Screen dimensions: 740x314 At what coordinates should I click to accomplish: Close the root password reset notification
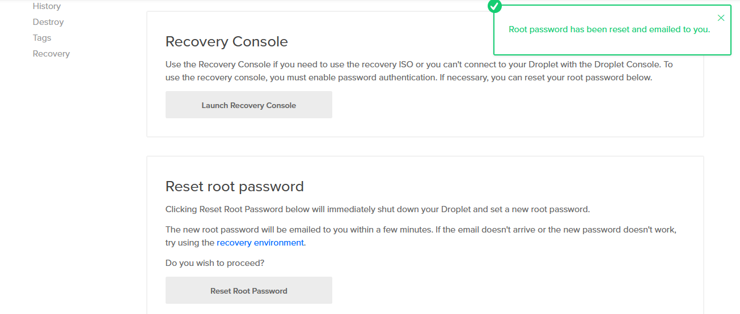[721, 18]
